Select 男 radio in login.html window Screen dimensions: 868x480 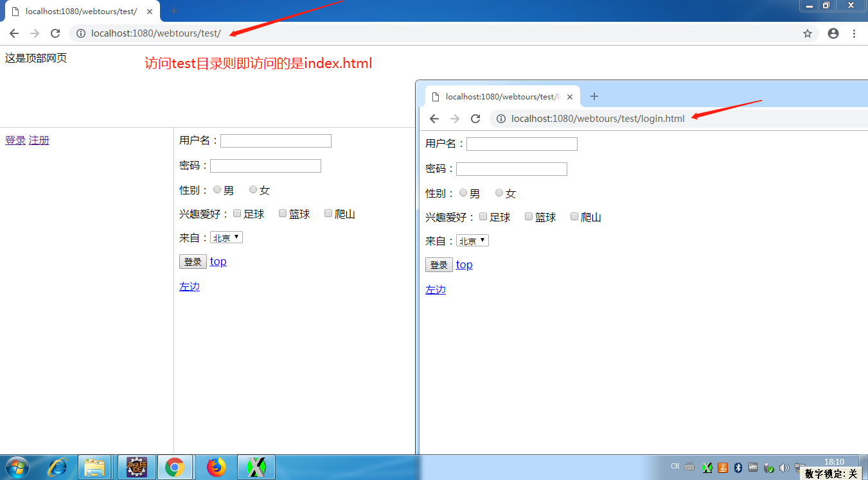click(x=463, y=193)
